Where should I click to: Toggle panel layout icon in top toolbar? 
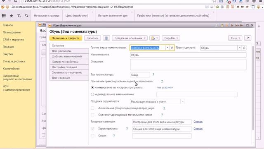tap(253, 7)
